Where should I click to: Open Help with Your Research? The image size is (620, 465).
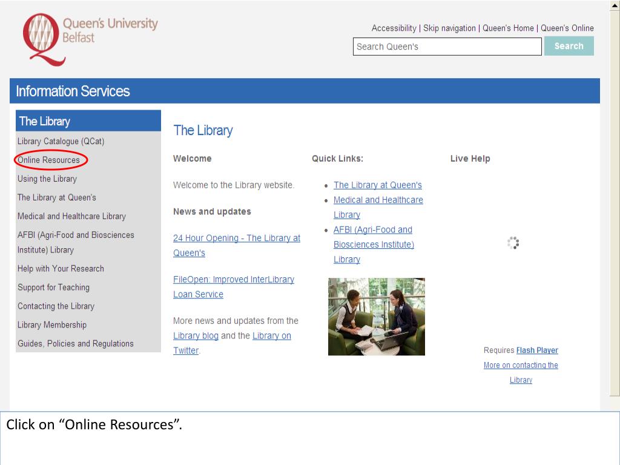click(61, 268)
